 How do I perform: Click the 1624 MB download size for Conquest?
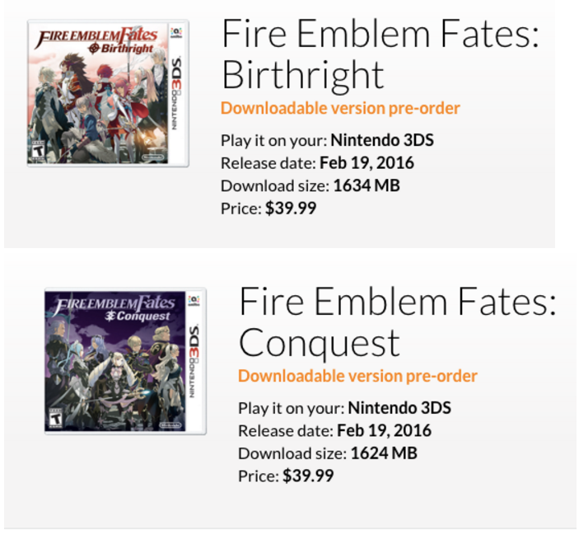(384, 453)
